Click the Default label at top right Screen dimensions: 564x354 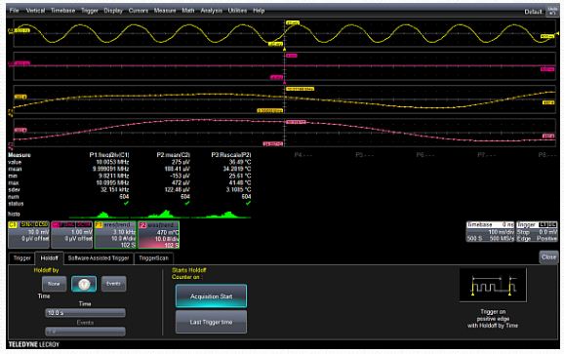tap(533, 12)
